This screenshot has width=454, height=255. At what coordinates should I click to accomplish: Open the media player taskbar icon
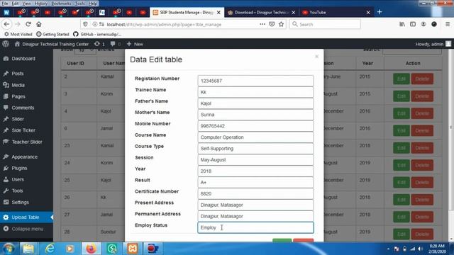(x=70, y=249)
